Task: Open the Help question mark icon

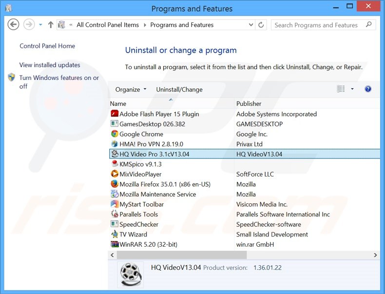Action: (368, 89)
